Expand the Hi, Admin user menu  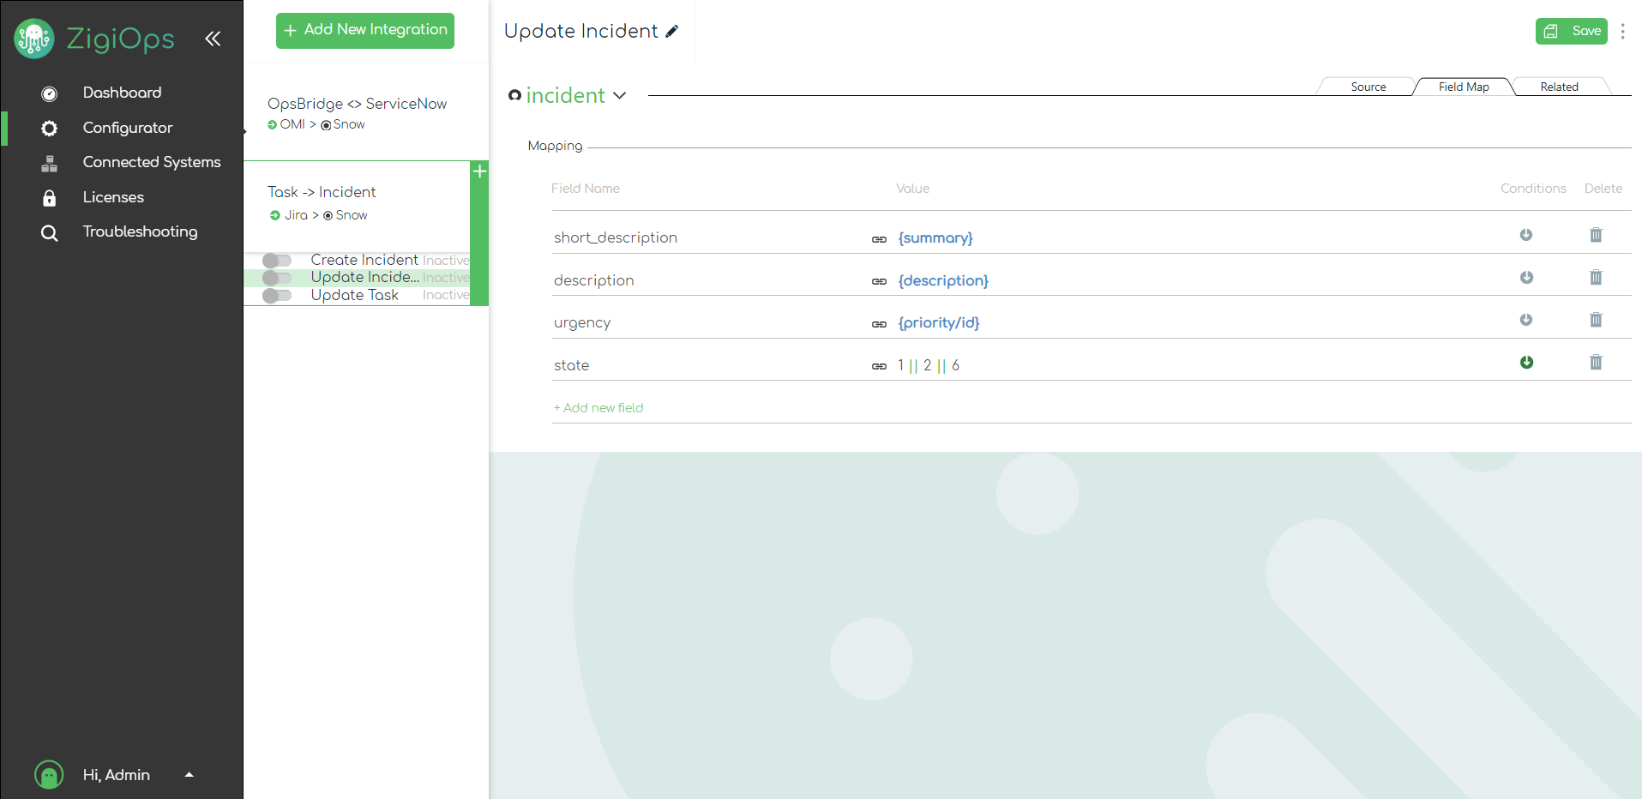click(189, 775)
